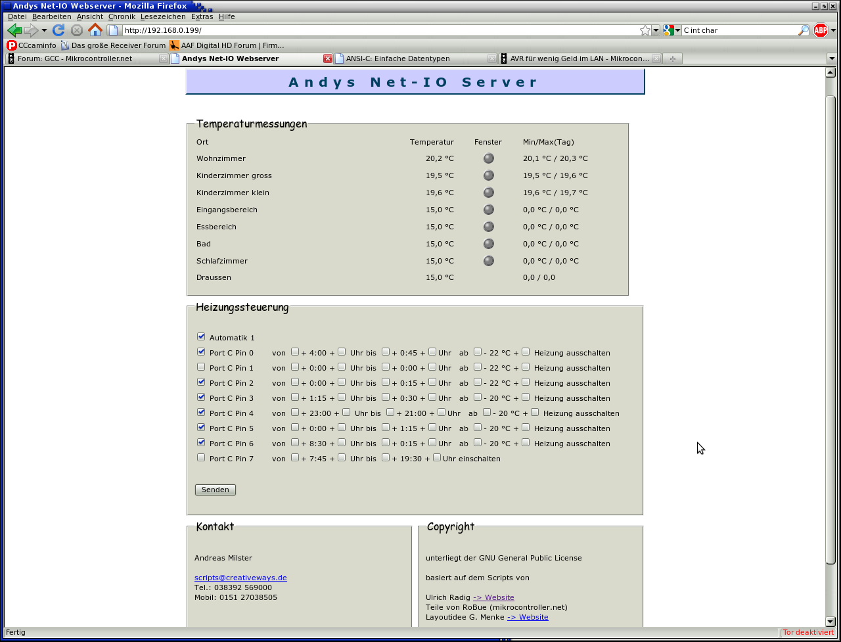The image size is (841, 642).
Task: Open the CCcaminfo bookmark
Action: tap(32, 45)
